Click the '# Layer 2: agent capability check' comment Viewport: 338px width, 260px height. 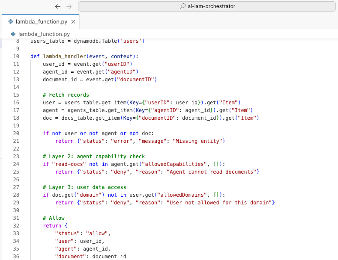tap(94, 157)
